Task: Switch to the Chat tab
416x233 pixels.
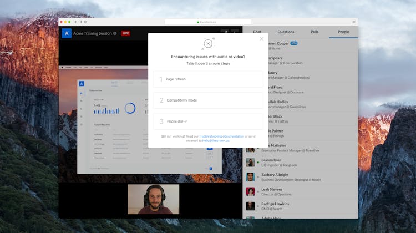Action: point(257,32)
